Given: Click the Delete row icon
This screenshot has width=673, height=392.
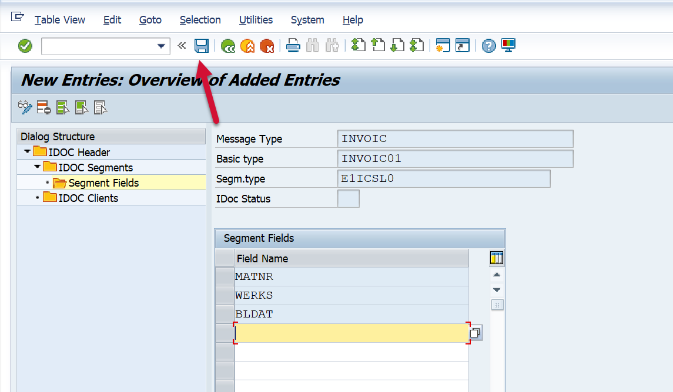Looking at the screenshot, I should (x=43, y=107).
